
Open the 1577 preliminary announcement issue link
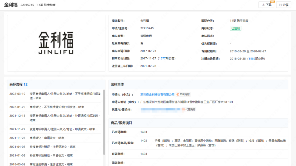(162, 58)
